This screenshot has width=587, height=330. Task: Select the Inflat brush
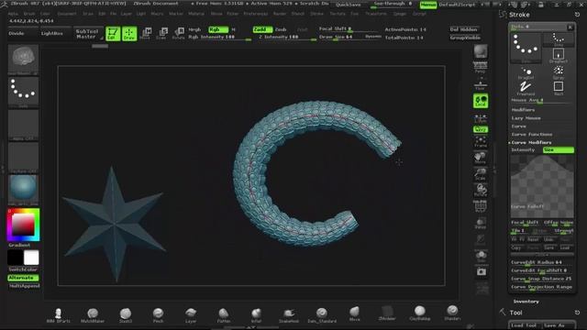click(x=256, y=315)
